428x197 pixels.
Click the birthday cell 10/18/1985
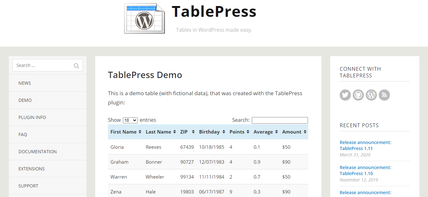pyautogui.click(x=212, y=147)
